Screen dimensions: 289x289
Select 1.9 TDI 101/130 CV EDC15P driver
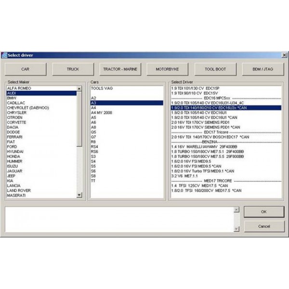[x=226, y=89]
